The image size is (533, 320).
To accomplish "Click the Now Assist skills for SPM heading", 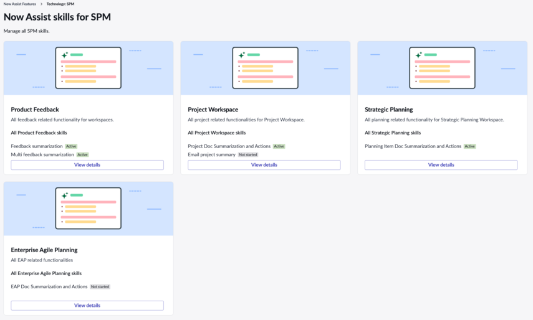I will [57, 17].
